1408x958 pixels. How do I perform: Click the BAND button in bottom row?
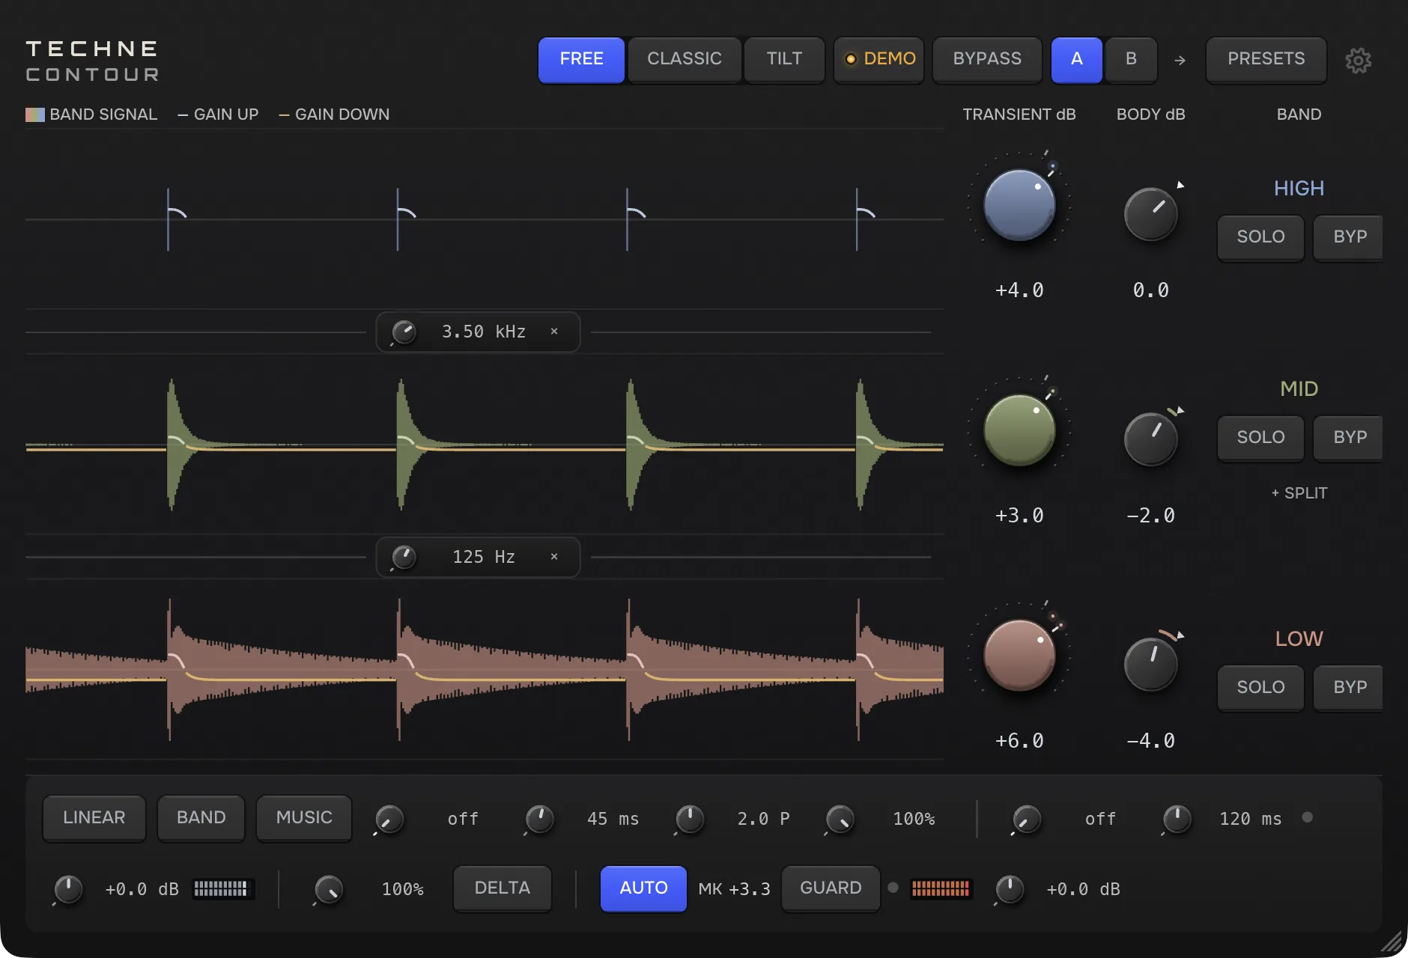click(201, 818)
